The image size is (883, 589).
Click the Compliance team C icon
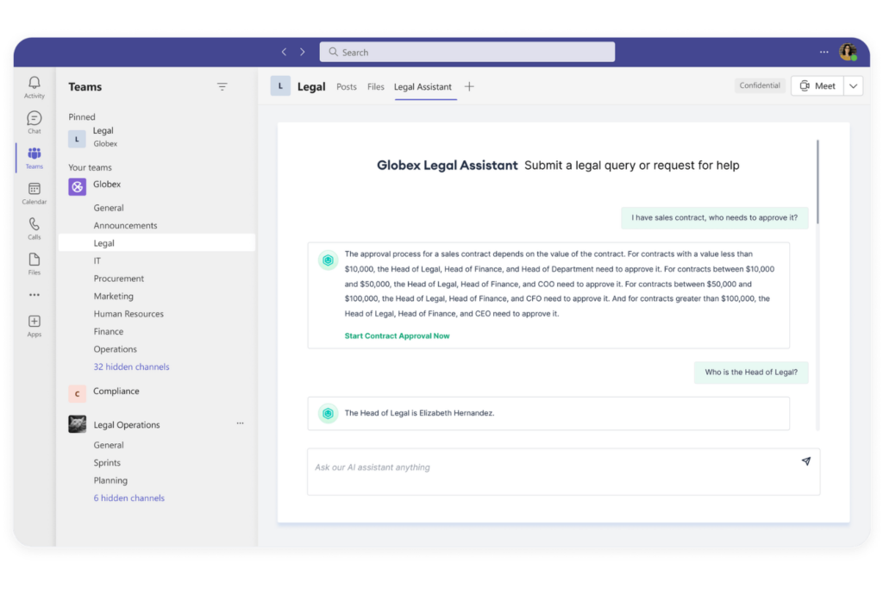tap(77, 393)
